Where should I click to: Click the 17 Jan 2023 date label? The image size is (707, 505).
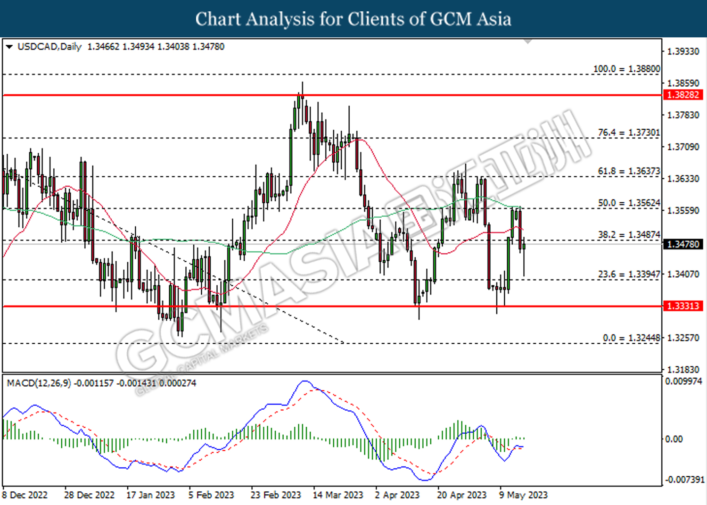point(150,495)
